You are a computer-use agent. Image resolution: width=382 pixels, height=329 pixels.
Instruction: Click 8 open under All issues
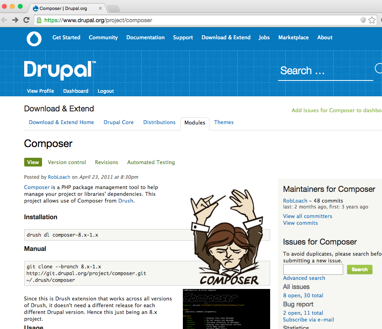[x=292, y=296]
